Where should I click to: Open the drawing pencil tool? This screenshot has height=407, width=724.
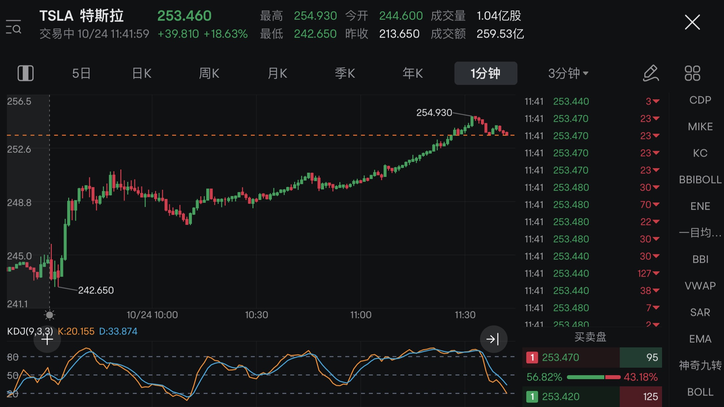tap(650, 73)
